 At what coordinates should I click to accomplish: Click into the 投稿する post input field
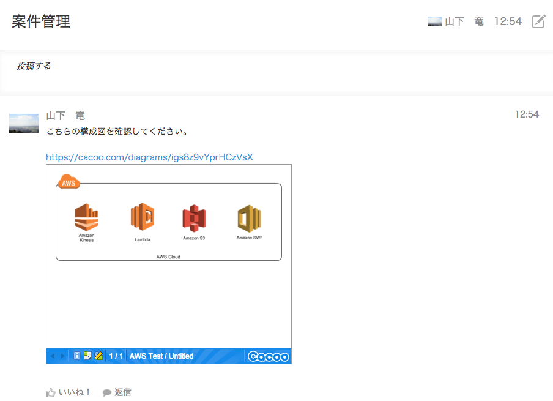276,73
